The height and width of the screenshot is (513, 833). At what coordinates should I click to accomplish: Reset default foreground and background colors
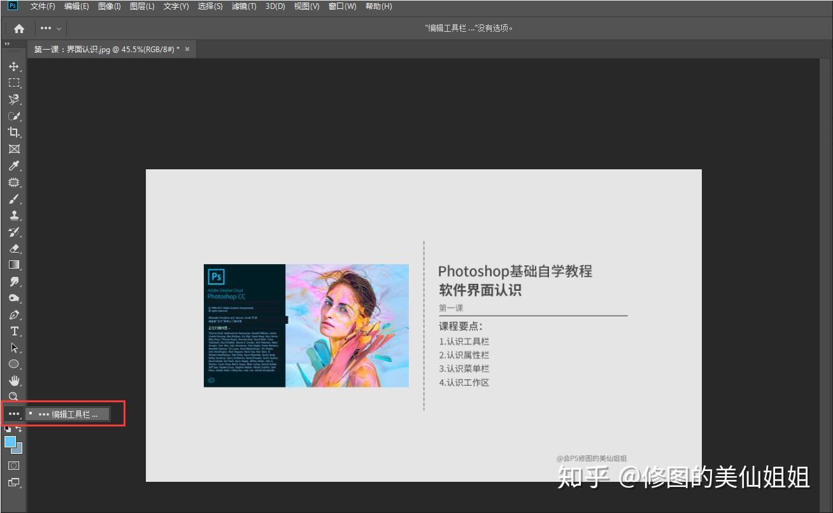[8, 429]
